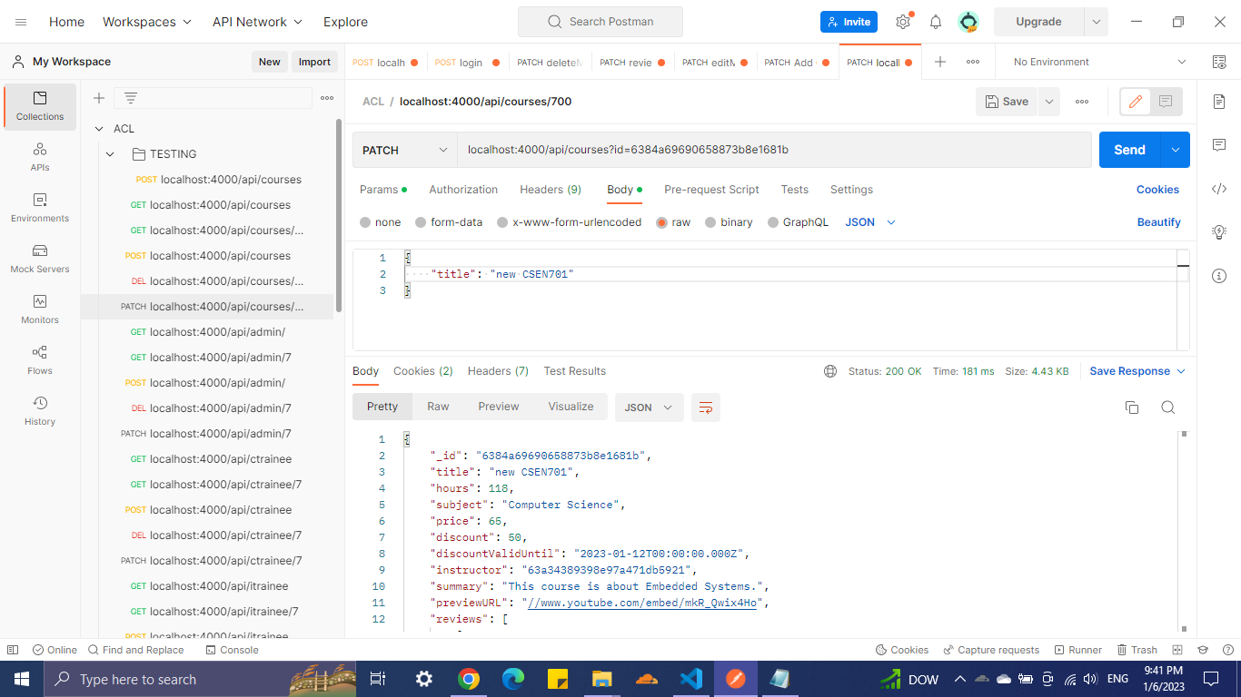Collapse the TESTING folder
Image resolution: width=1241 pixels, height=697 pixels.
(110, 153)
